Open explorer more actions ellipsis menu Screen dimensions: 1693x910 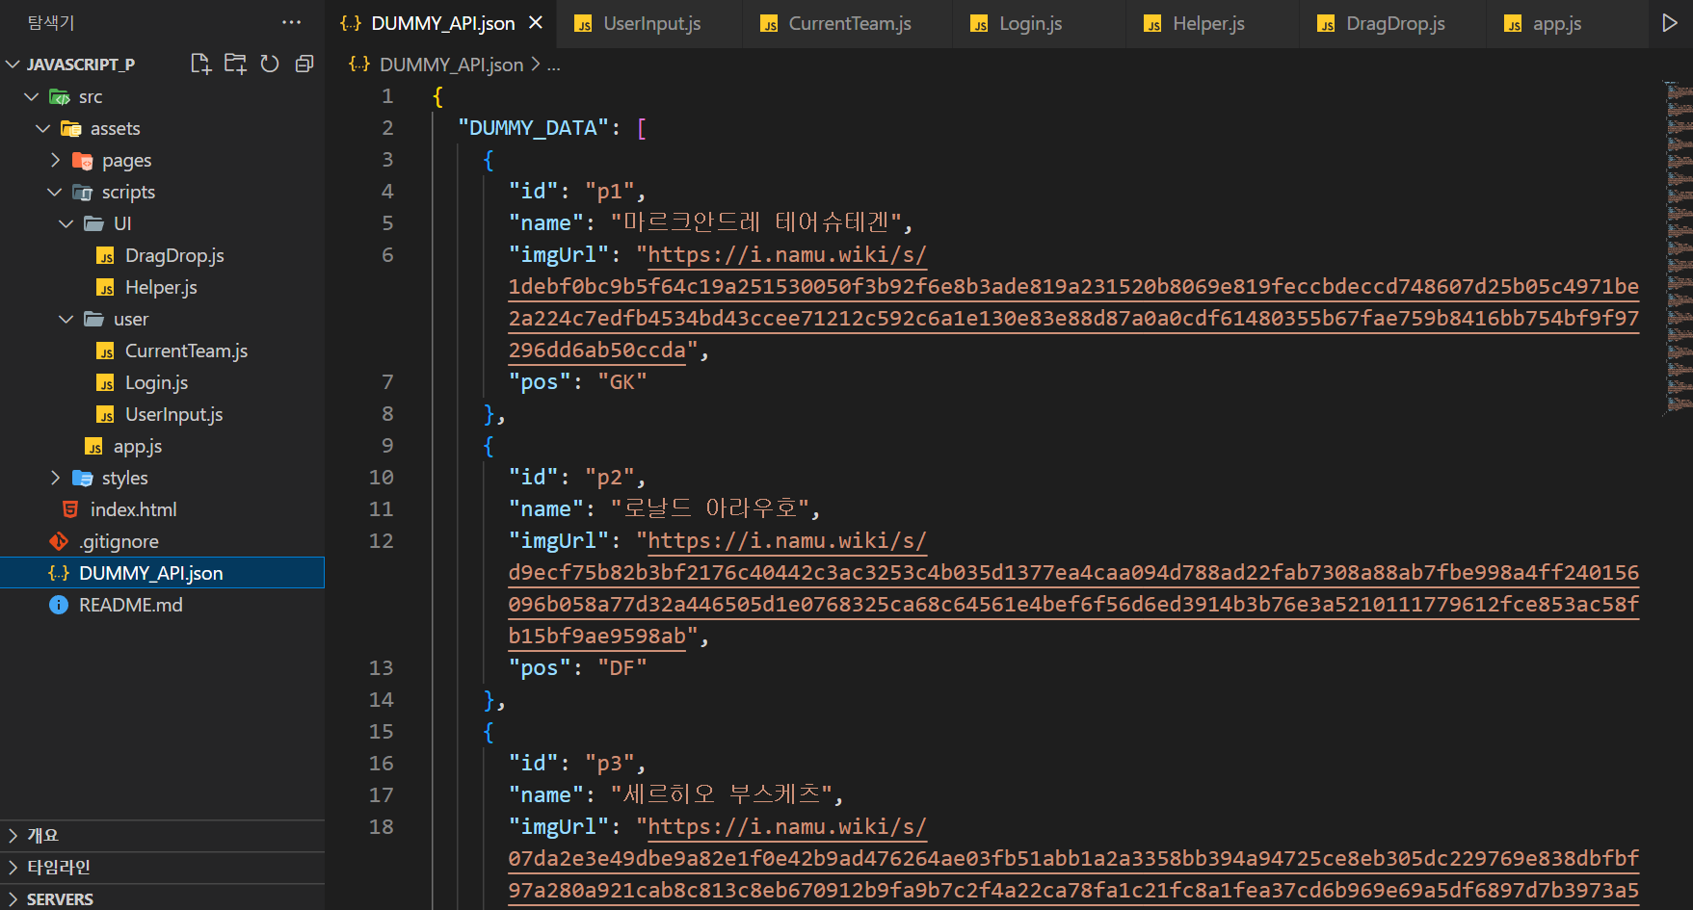click(x=291, y=22)
